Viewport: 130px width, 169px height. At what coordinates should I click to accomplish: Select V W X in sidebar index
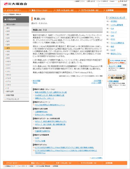[x=17, y=85]
